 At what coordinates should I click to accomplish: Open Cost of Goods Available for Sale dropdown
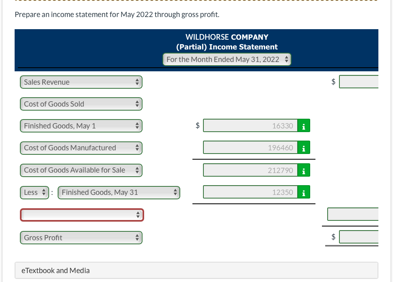81,170
